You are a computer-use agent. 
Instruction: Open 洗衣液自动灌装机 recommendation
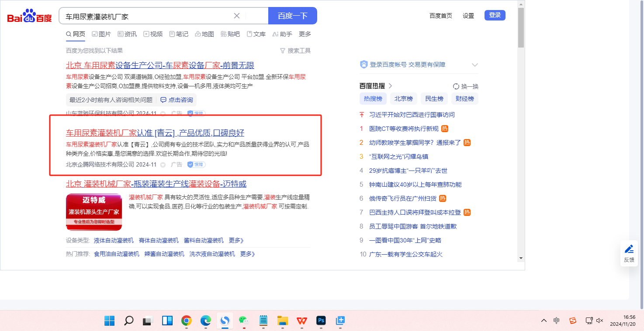pos(212,254)
